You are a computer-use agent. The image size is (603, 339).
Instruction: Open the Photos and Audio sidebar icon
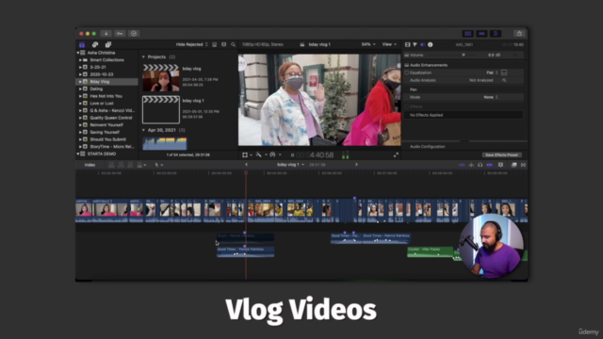pyautogui.click(x=95, y=44)
